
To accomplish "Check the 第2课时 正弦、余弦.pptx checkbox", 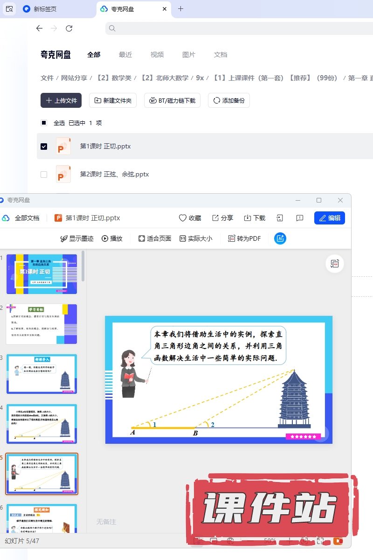I will point(44,175).
